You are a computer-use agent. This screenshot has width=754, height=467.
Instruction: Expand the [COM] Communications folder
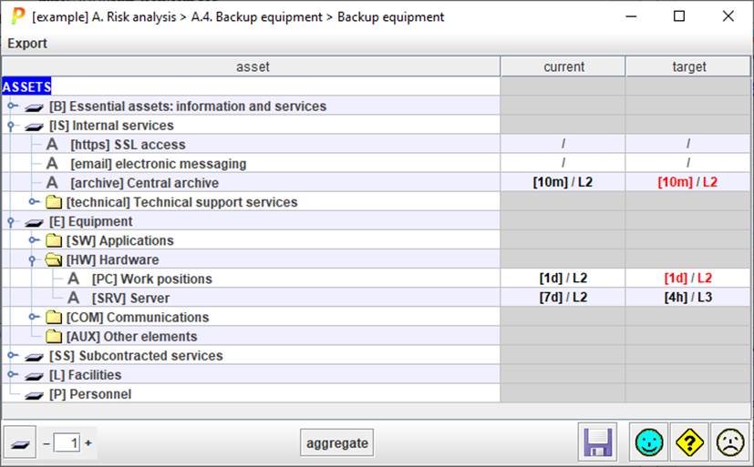(x=34, y=318)
